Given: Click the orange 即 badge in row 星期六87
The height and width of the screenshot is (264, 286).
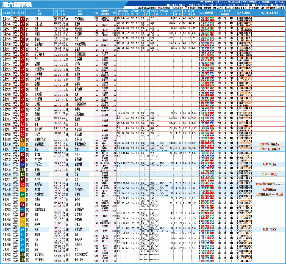Looking at the screenshot, I should 265,229.
